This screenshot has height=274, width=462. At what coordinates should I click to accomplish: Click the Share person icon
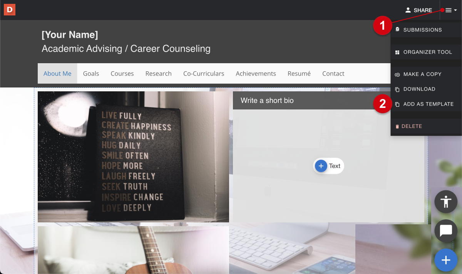click(408, 10)
